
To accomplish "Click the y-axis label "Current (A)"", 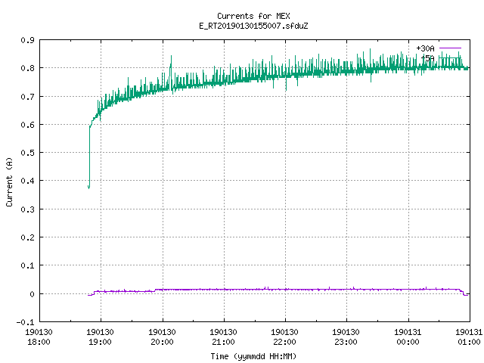I will [x=9, y=181].
